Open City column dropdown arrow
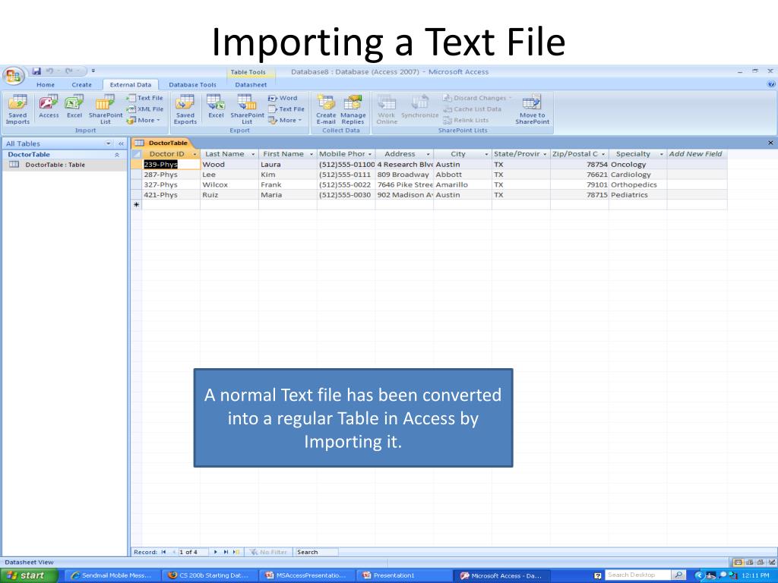 486,154
